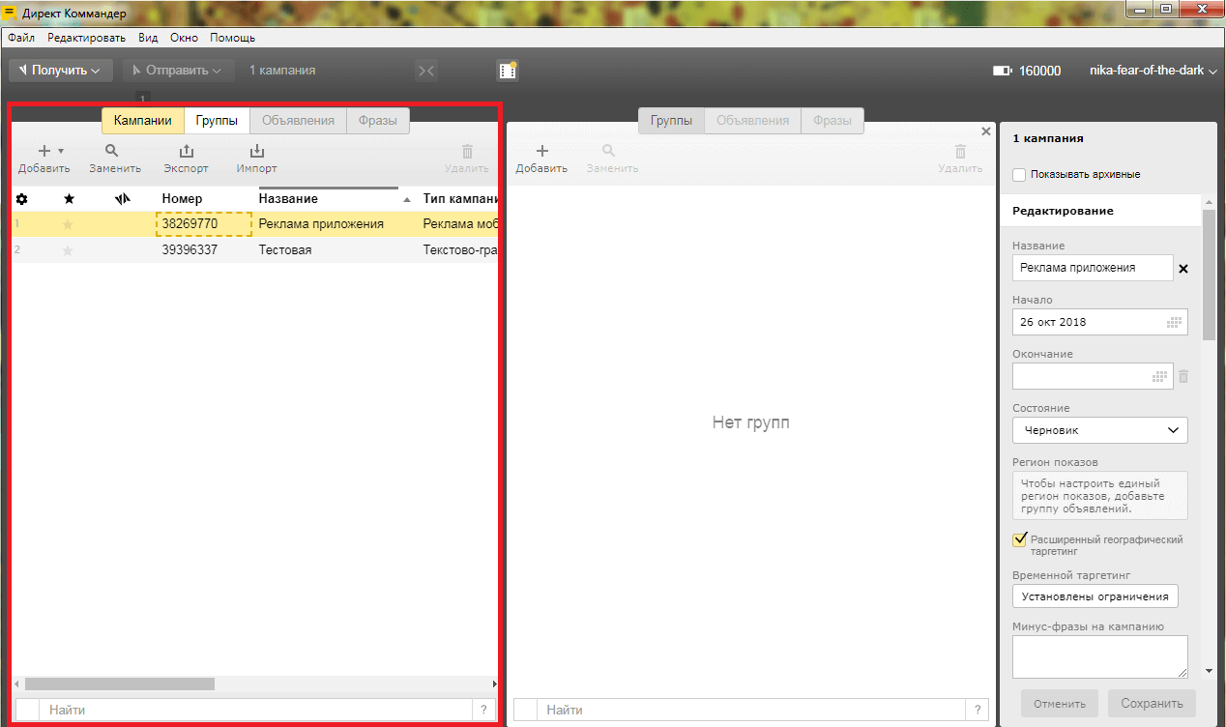Image resolution: width=1226 pixels, height=727 pixels.
Task: Enable Показывать архивные checkbox
Action: click(1019, 175)
